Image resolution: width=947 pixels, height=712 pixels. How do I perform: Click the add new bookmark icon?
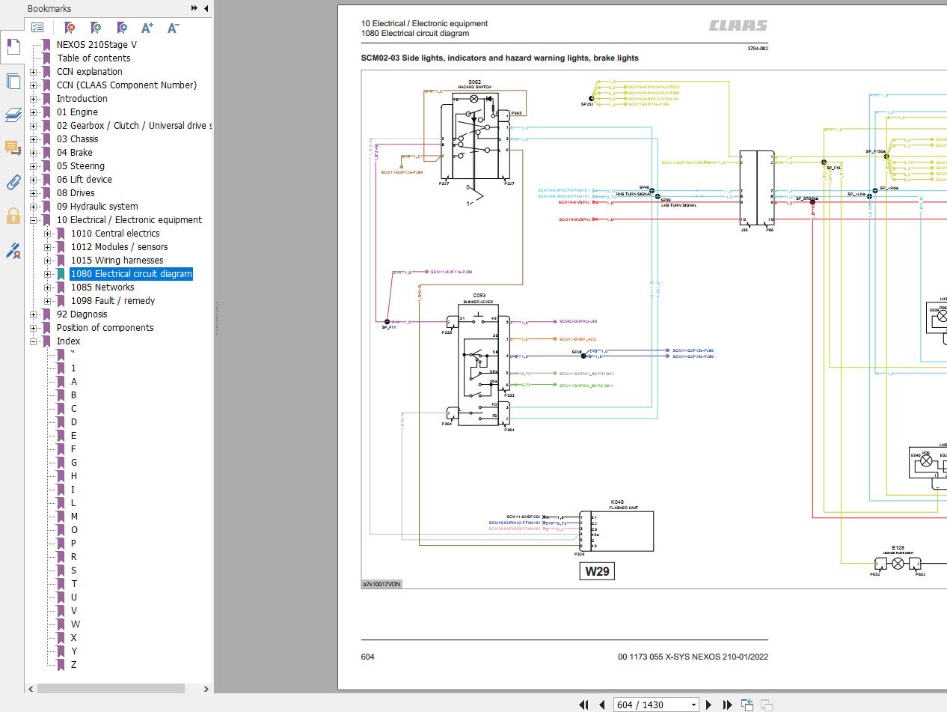[96, 28]
